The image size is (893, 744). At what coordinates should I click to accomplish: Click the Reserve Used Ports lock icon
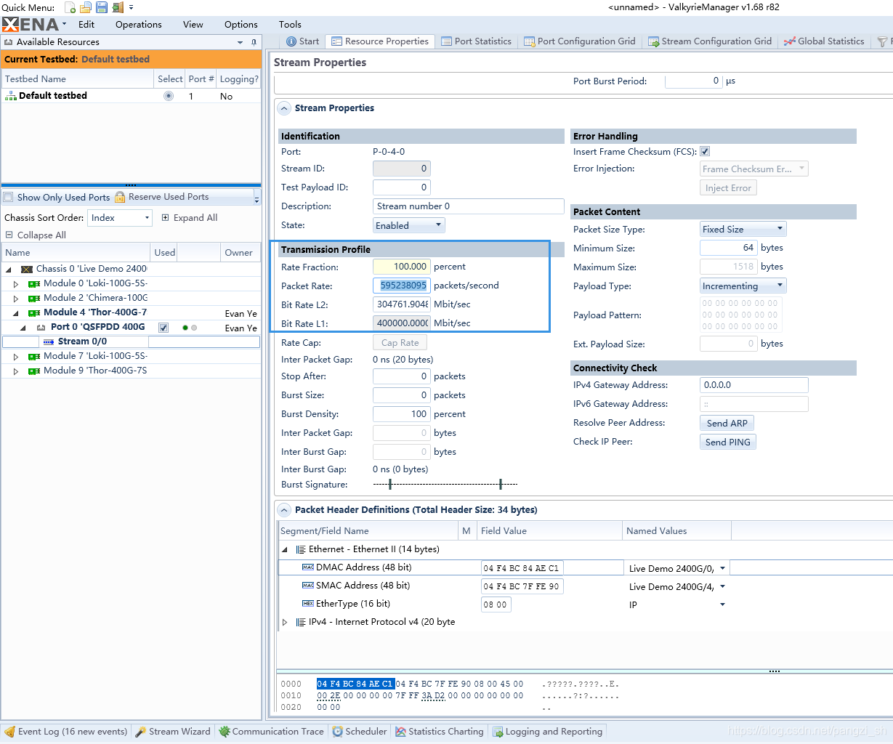tap(120, 197)
